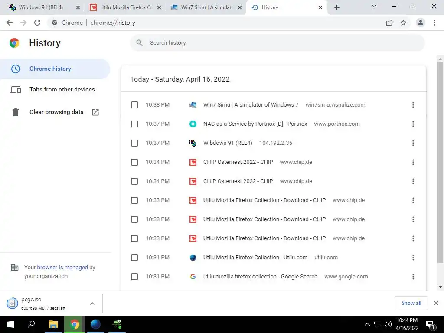
Task: Open the utilu mozilla firefox collection Google Search link
Action: (260, 276)
